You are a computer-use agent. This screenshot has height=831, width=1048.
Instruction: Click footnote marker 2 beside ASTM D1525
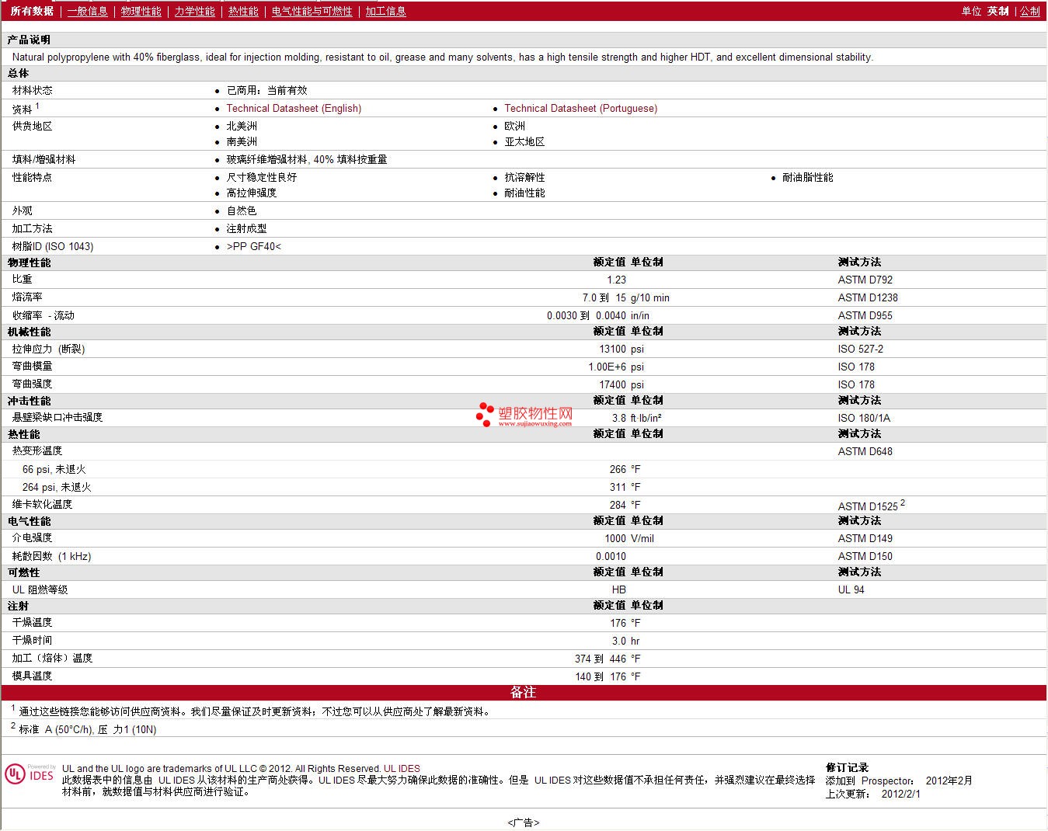[x=902, y=502]
